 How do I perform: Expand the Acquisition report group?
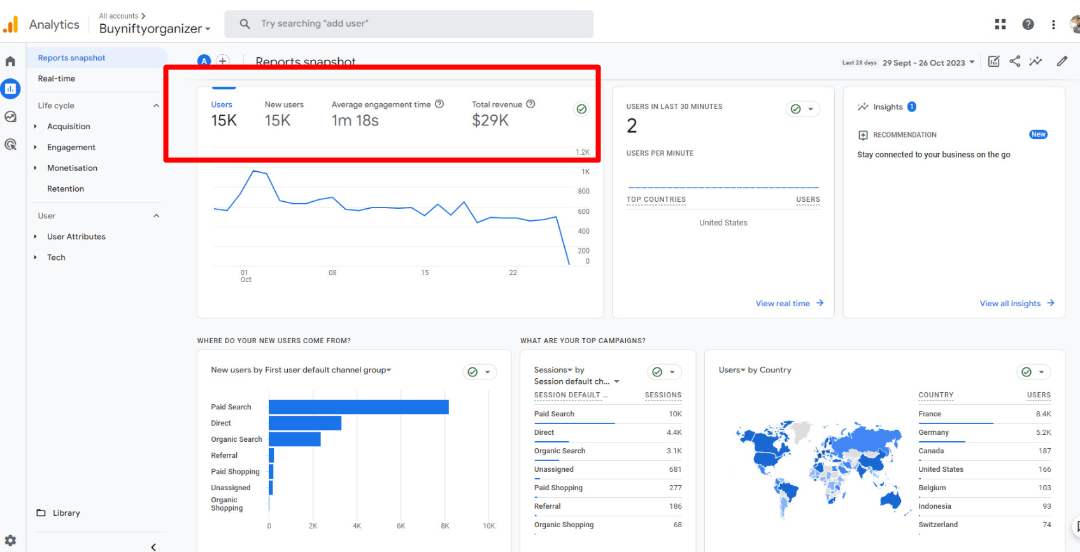pyautogui.click(x=68, y=127)
